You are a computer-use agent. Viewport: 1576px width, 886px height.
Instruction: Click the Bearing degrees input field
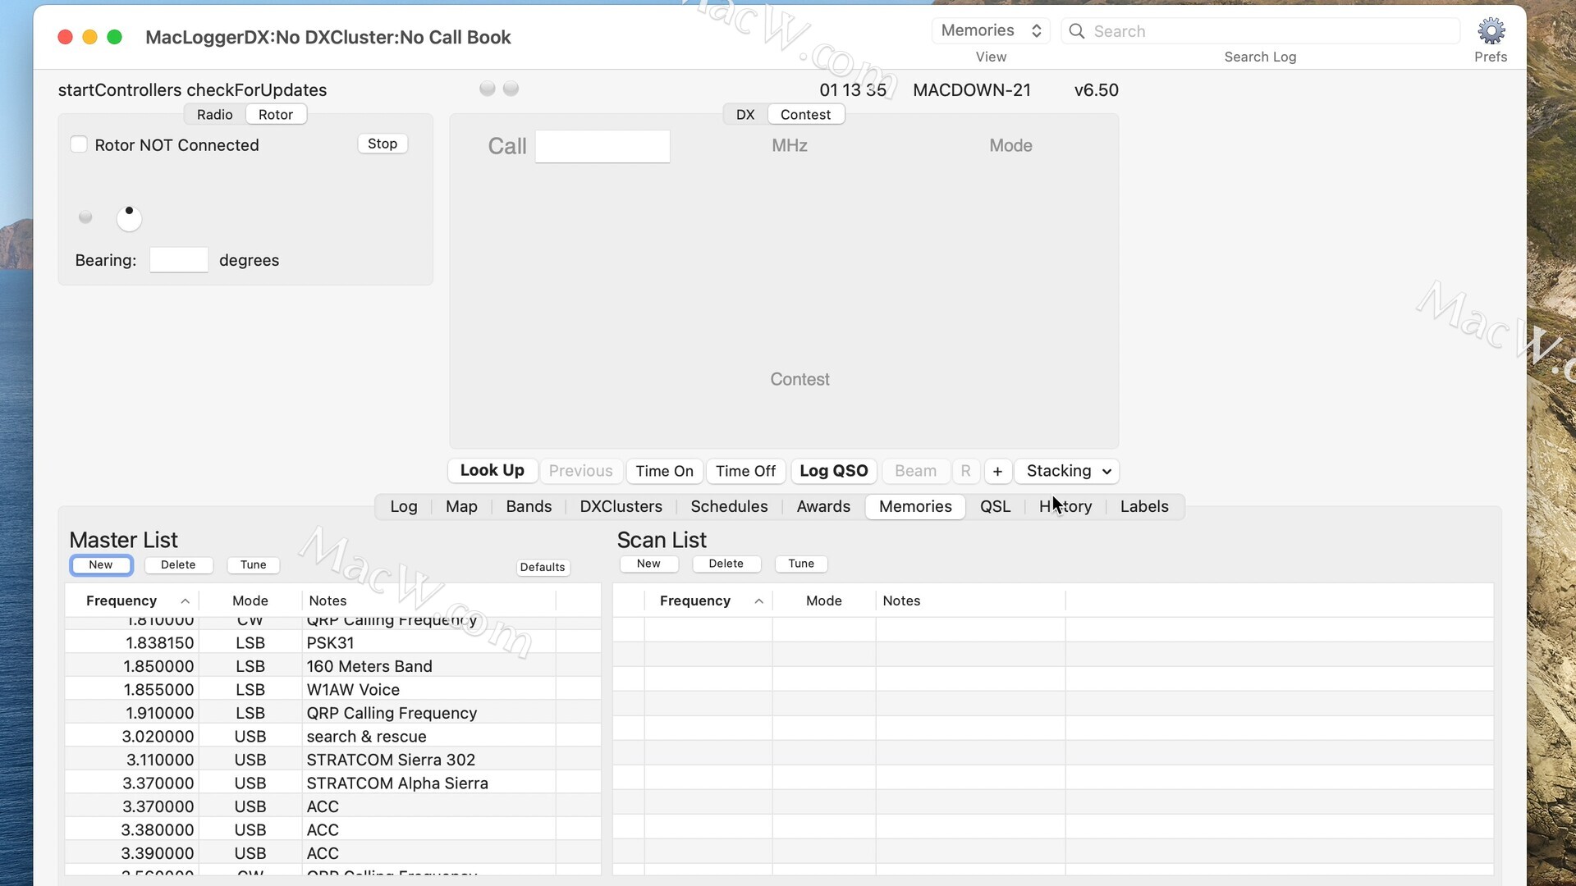[x=179, y=260]
